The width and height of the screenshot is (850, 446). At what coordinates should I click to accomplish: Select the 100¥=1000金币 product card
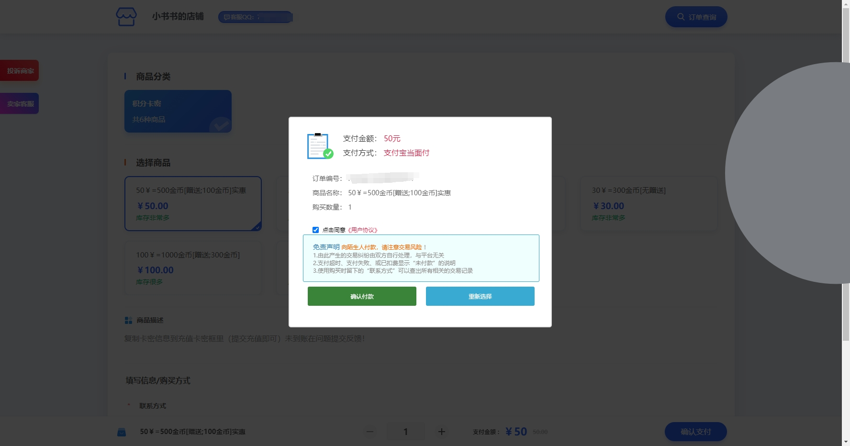click(193, 268)
